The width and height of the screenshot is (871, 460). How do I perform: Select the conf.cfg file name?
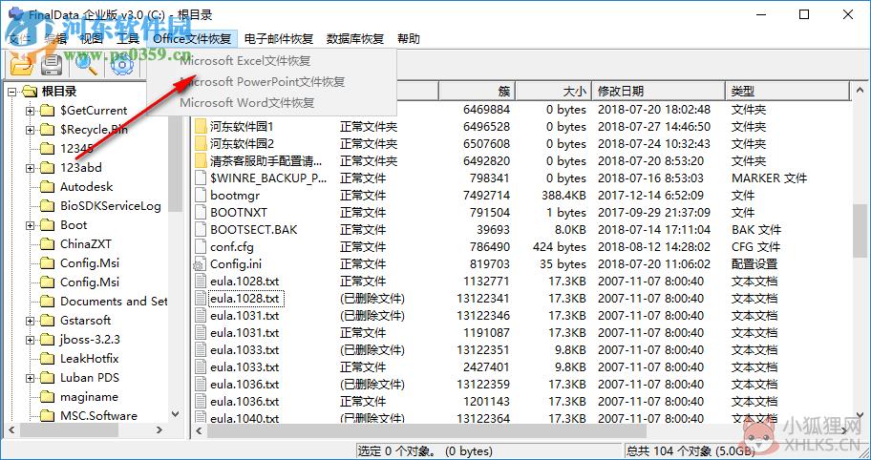click(x=232, y=247)
